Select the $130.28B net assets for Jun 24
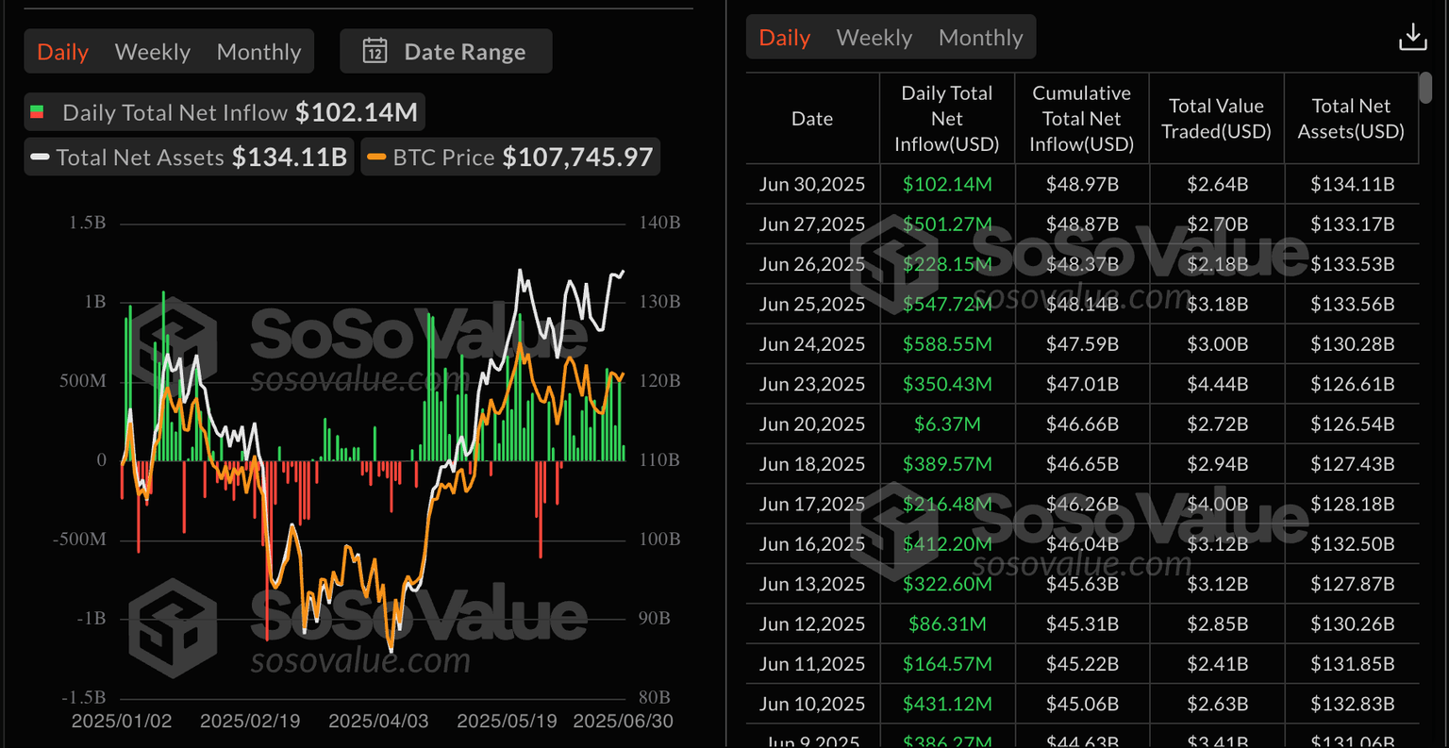Image resolution: width=1449 pixels, height=748 pixels. point(1352,344)
